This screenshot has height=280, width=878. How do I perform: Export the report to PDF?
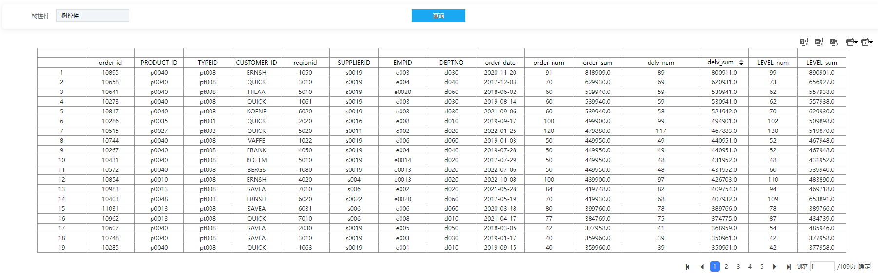click(834, 42)
